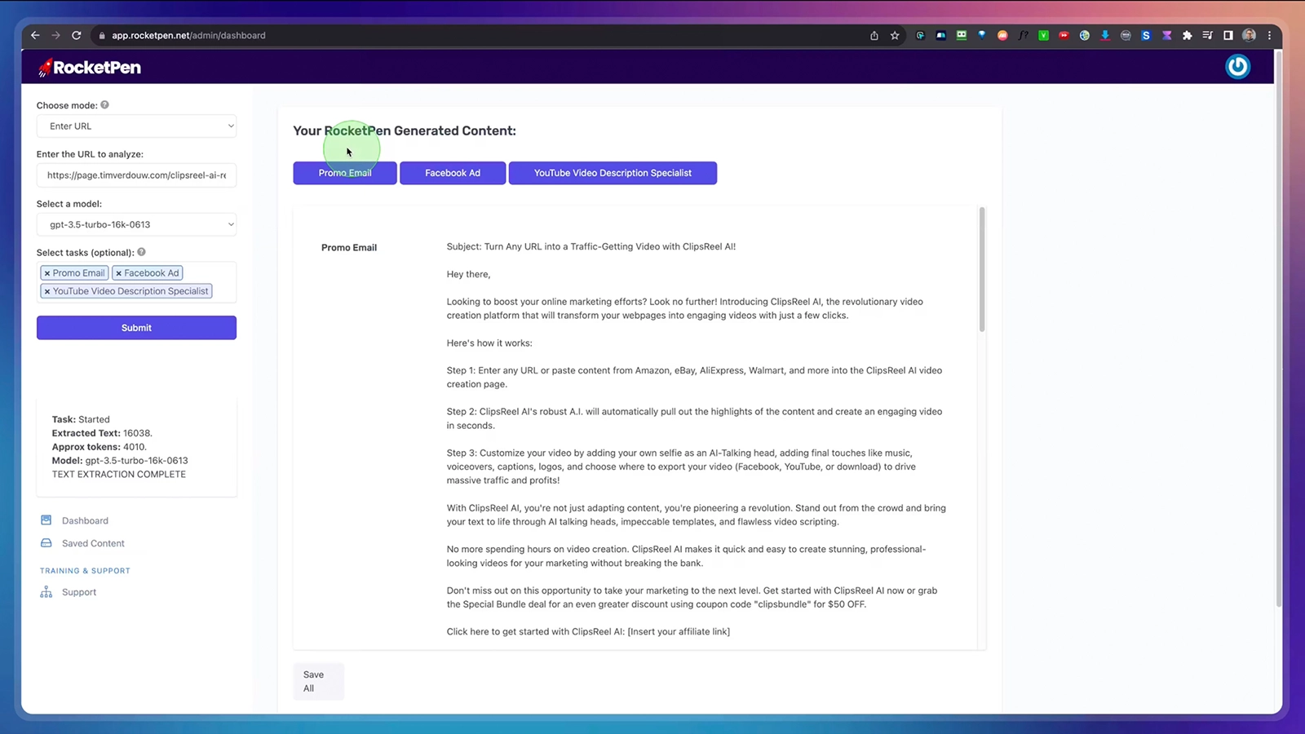1305x734 pixels.
Task: Click help icon next to Choose mode
Action: (x=104, y=104)
